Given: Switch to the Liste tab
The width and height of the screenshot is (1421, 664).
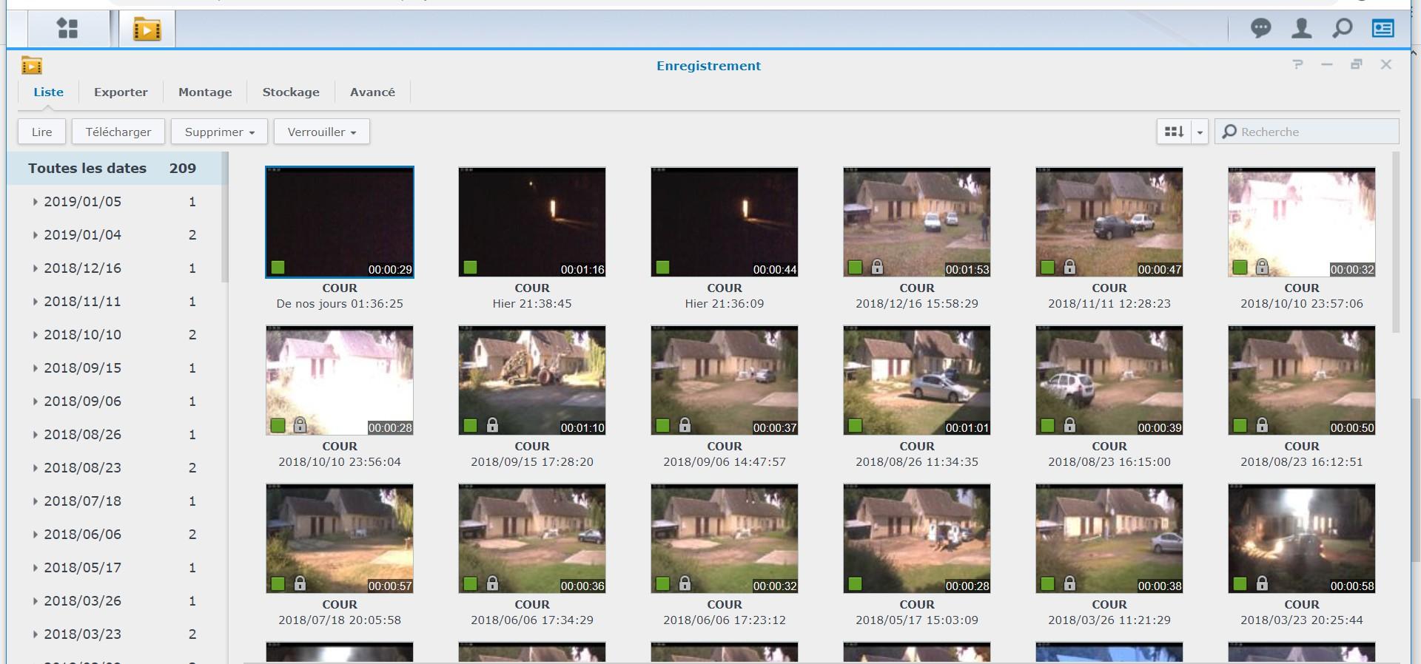Looking at the screenshot, I should 48,92.
